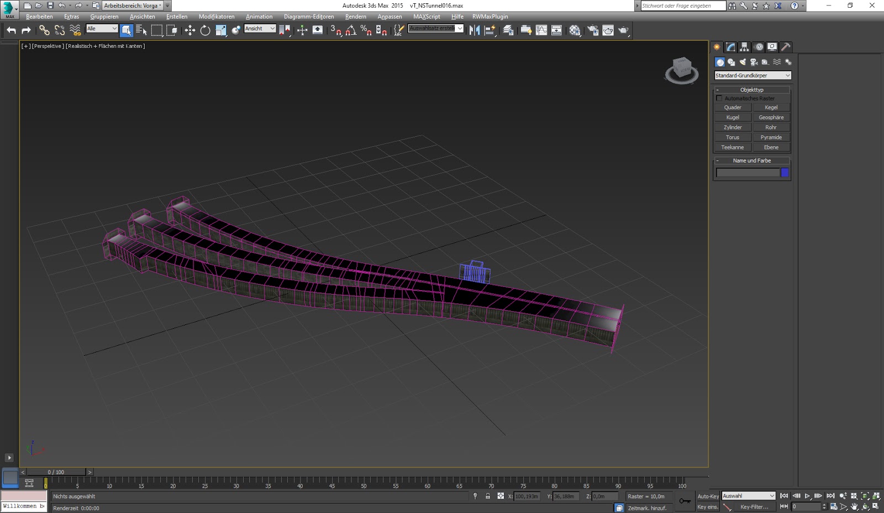Toggle the selection lock icon
The height and width of the screenshot is (513, 884).
click(488, 496)
